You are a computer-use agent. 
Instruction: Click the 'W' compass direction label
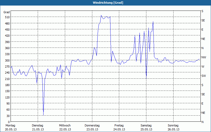tap(203, 67)
